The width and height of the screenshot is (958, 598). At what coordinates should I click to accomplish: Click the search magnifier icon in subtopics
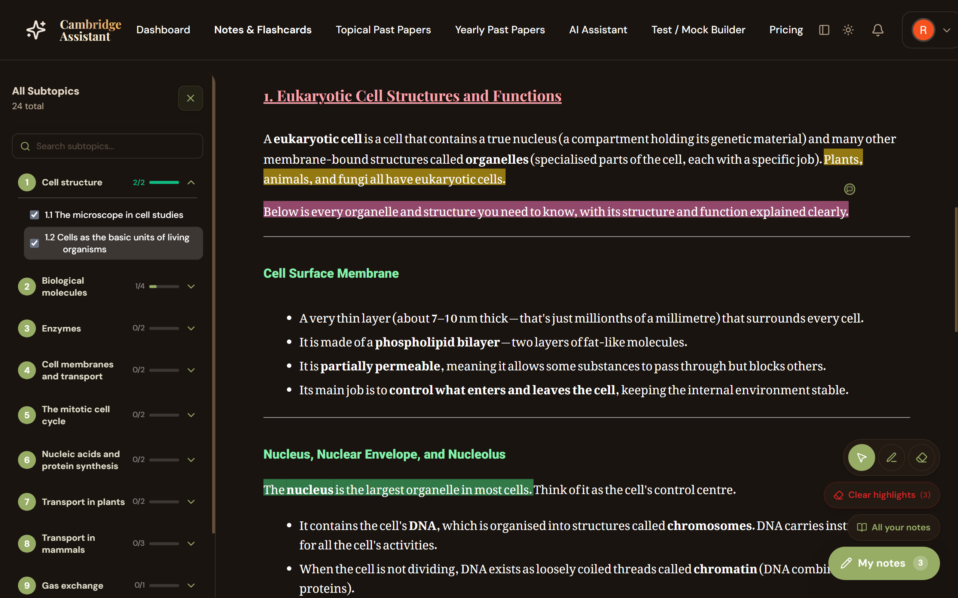25,147
